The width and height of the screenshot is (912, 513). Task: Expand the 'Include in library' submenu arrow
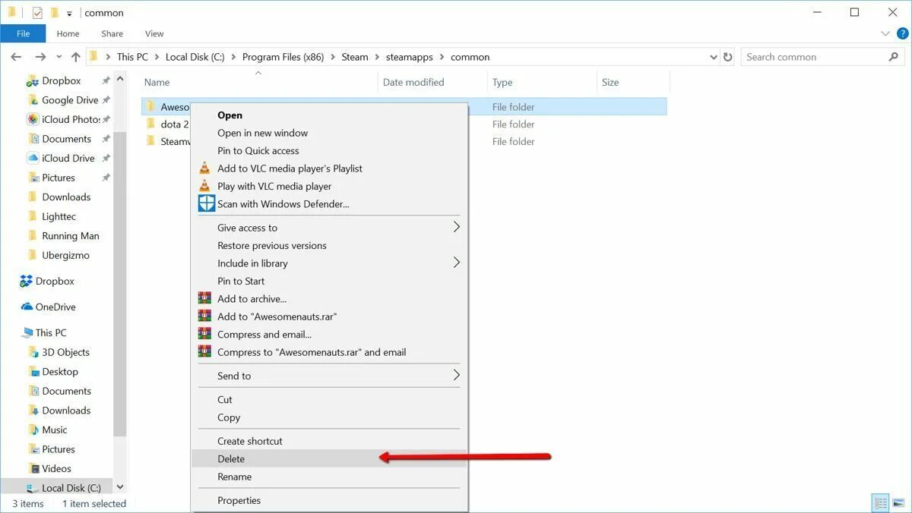point(457,263)
